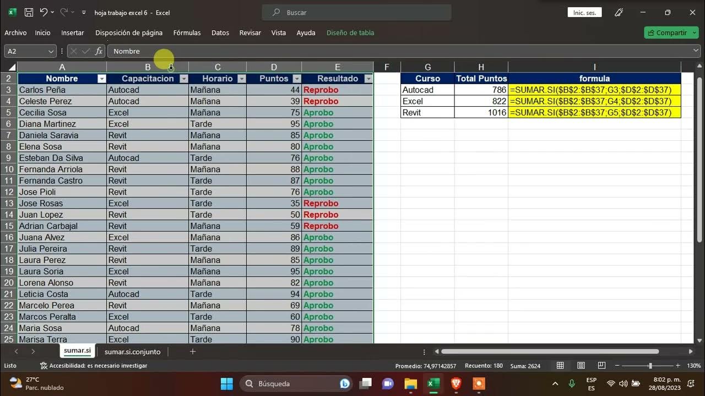
Task: Click the Insert Function fx icon
Action: (99, 51)
